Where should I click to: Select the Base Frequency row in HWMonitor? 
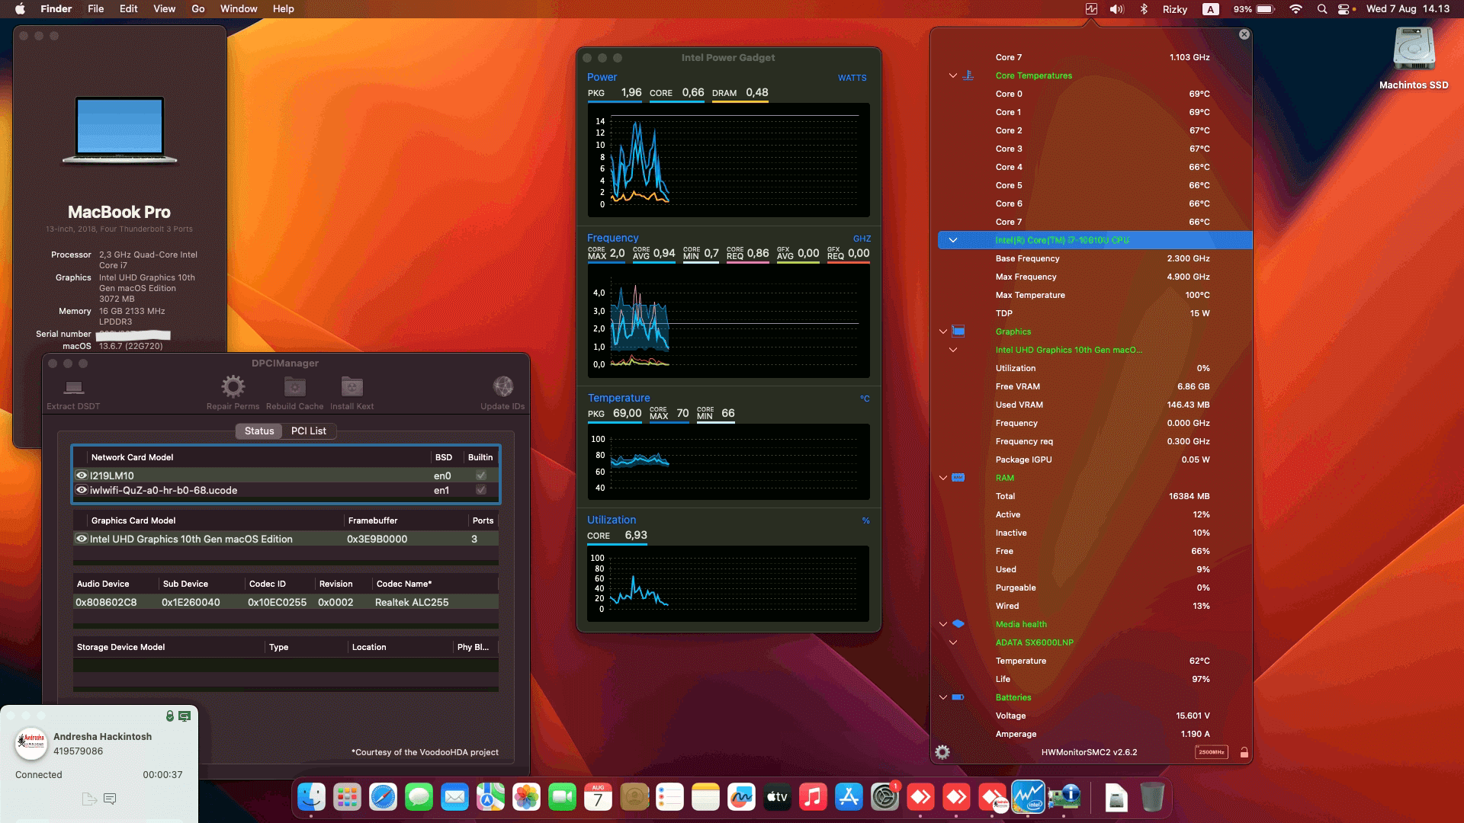click(1095, 258)
